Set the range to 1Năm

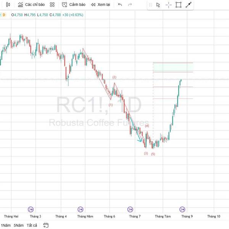(x=6, y=225)
